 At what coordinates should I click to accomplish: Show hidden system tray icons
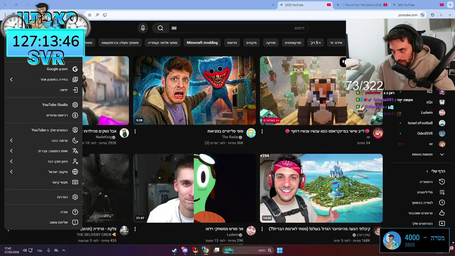click(x=64, y=250)
